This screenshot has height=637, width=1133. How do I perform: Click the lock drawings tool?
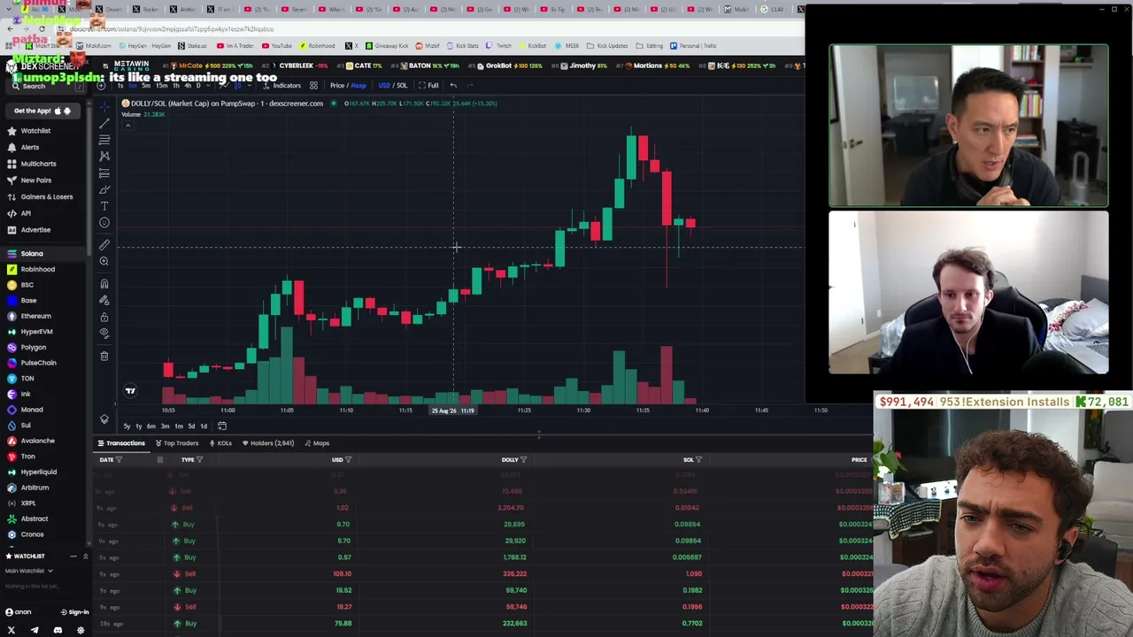104,317
